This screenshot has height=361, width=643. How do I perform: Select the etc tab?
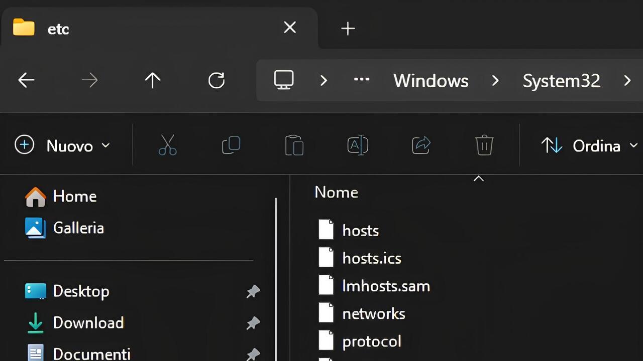[x=159, y=28]
